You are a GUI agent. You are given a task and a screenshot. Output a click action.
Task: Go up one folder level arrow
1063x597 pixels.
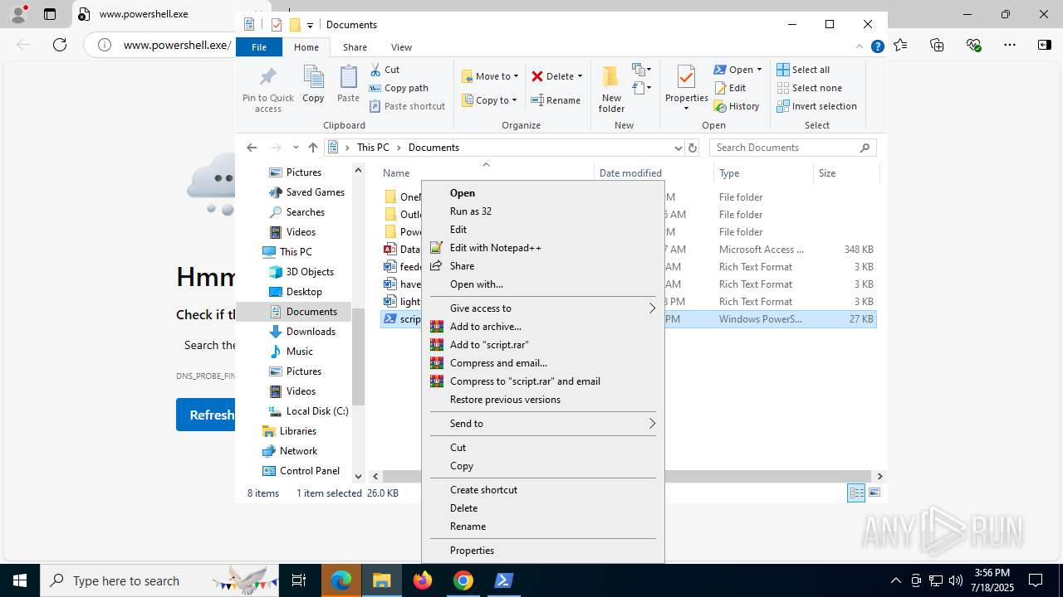tap(312, 148)
